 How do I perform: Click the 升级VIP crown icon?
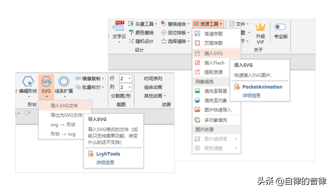pyautogui.click(x=260, y=27)
